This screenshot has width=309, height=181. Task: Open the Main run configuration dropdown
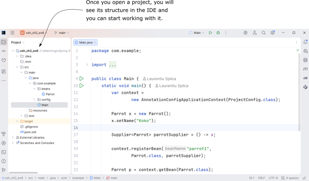point(196,33)
